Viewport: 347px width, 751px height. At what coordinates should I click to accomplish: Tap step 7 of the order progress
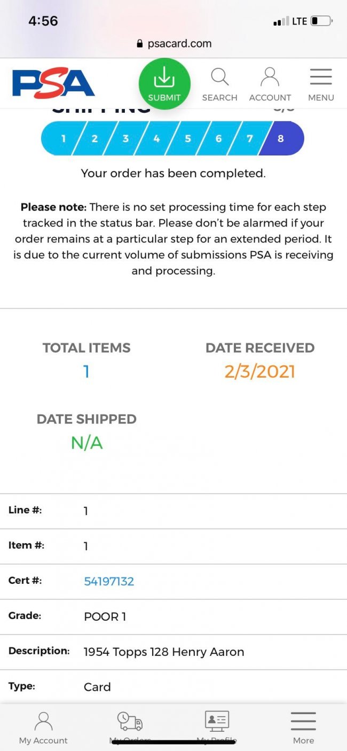pos(249,138)
